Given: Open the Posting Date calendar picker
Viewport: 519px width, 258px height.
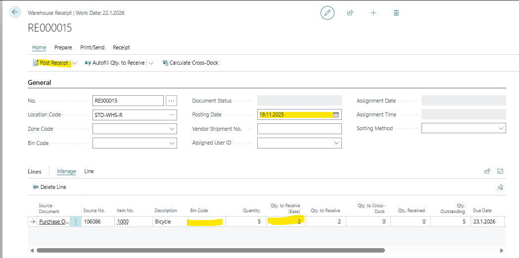Looking at the screenshot, I should tap(336, 114).
